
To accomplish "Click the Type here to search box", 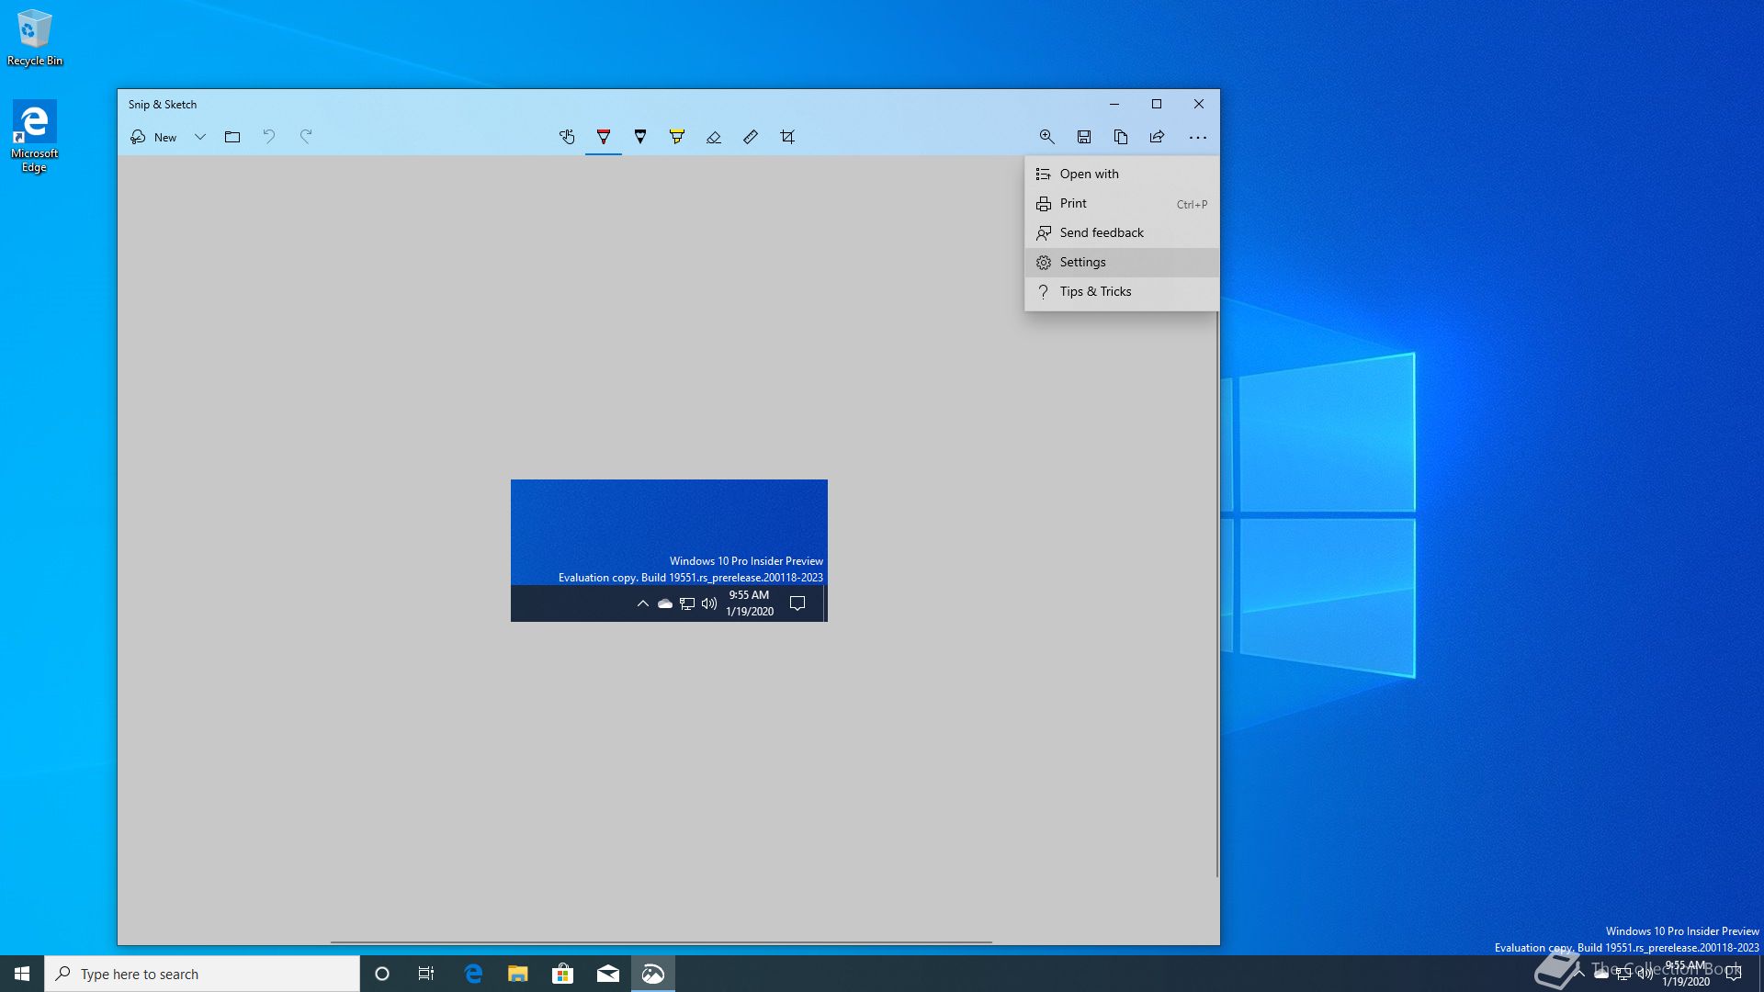I will 202,974.
